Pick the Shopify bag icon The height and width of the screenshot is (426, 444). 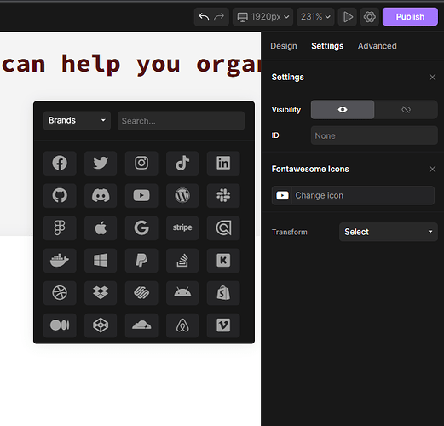(x=223, y=293)
